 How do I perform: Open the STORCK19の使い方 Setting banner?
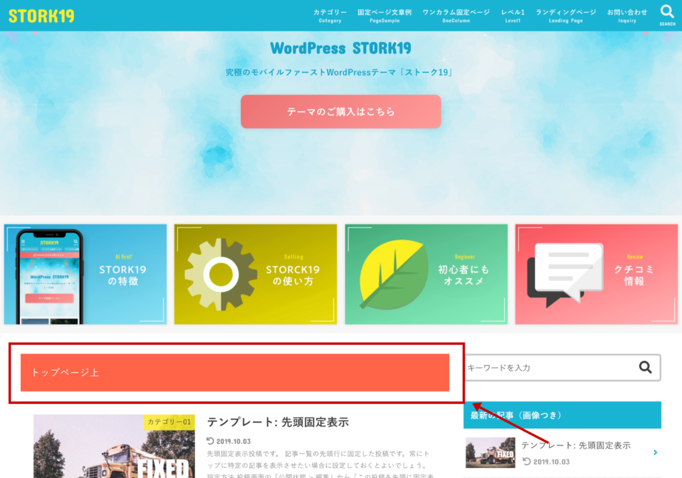coord(255,274)
